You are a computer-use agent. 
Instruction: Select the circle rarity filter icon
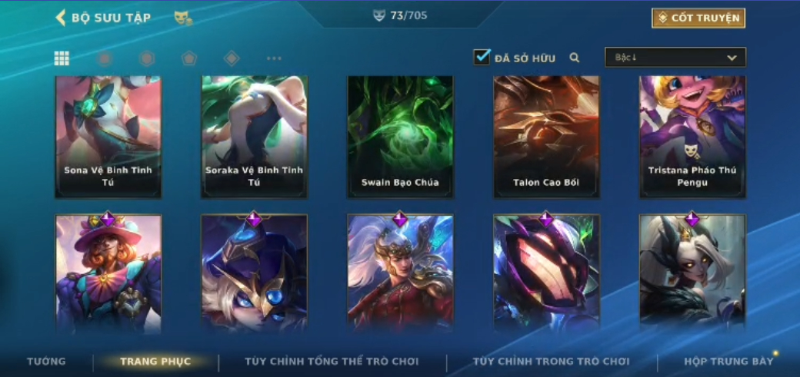point(105,58)
